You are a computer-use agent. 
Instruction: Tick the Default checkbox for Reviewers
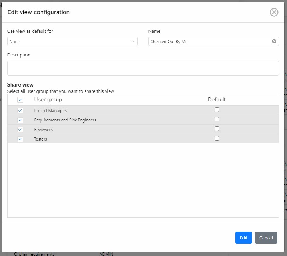click(x=217, y=129)
